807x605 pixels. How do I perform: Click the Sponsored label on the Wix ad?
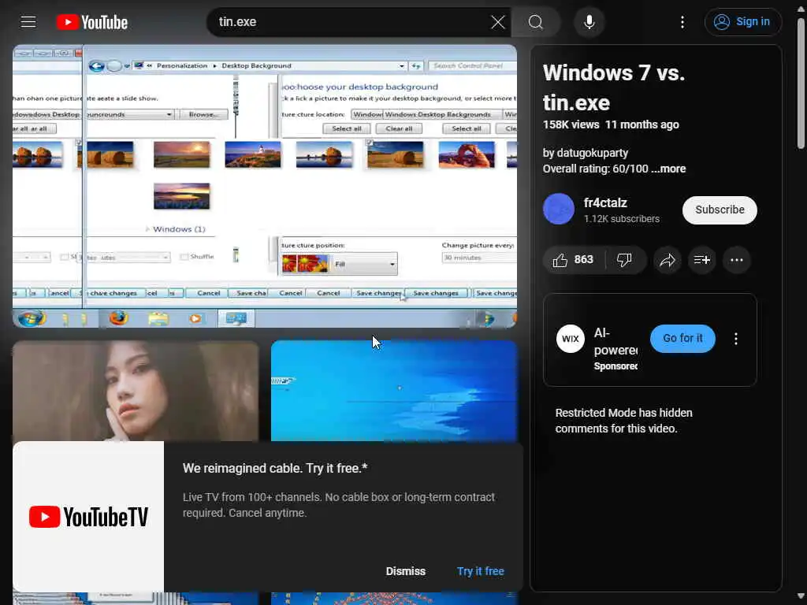coord(615,366)
